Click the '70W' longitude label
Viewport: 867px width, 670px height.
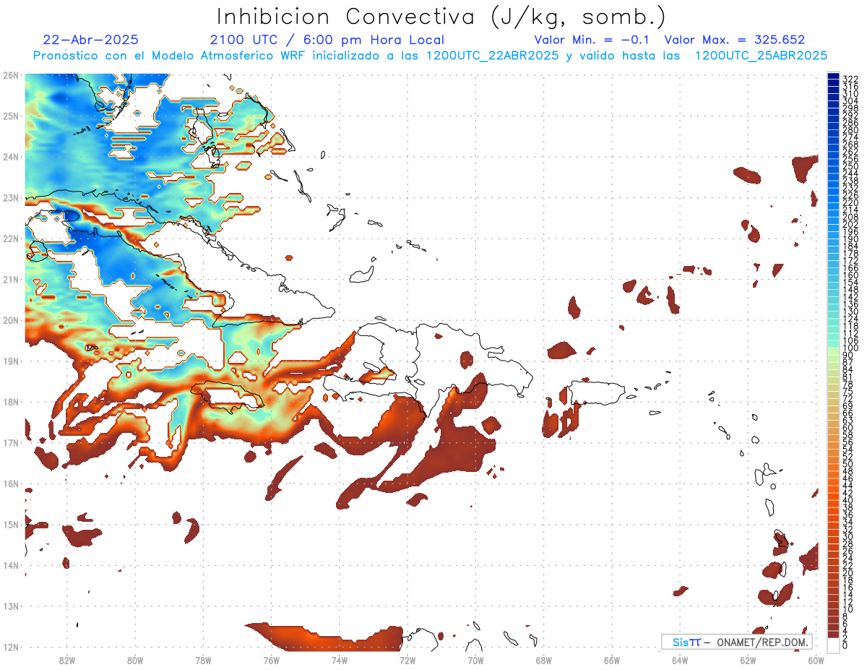pyautogui.click(x=475, y=660)
